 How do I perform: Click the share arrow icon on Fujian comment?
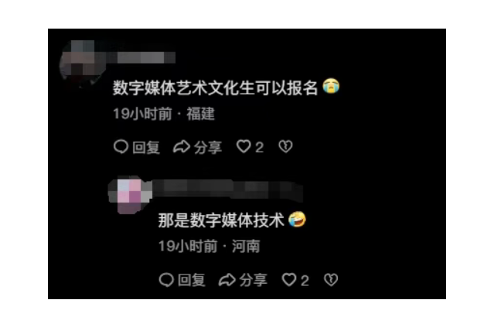(182, 147)
